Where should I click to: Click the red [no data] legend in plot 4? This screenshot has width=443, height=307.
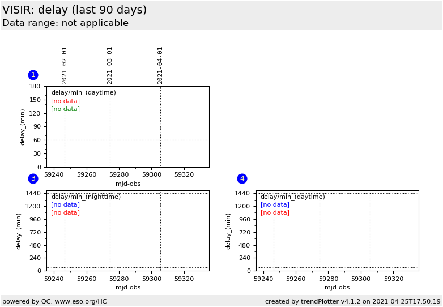(x=275, y=212)
